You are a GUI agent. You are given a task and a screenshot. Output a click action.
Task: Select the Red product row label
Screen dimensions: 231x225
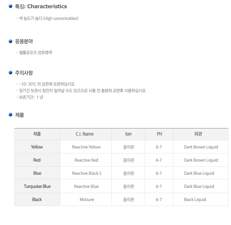37,160
